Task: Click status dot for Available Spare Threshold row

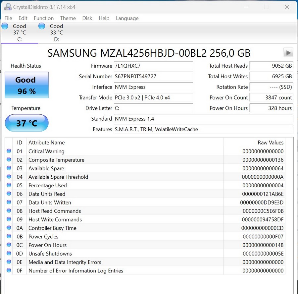Action: tap(9, 176)
